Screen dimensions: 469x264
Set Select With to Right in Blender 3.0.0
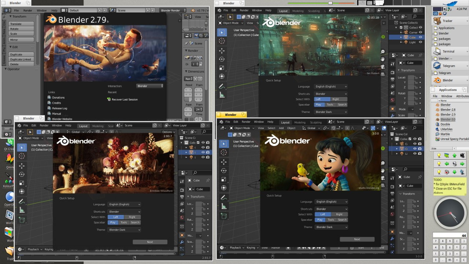click(339, 214)
